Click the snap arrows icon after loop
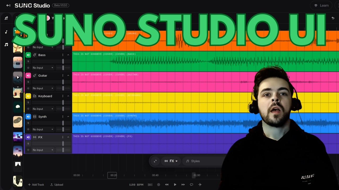Screen dimensions: 339x190 (x=200, y=185)
